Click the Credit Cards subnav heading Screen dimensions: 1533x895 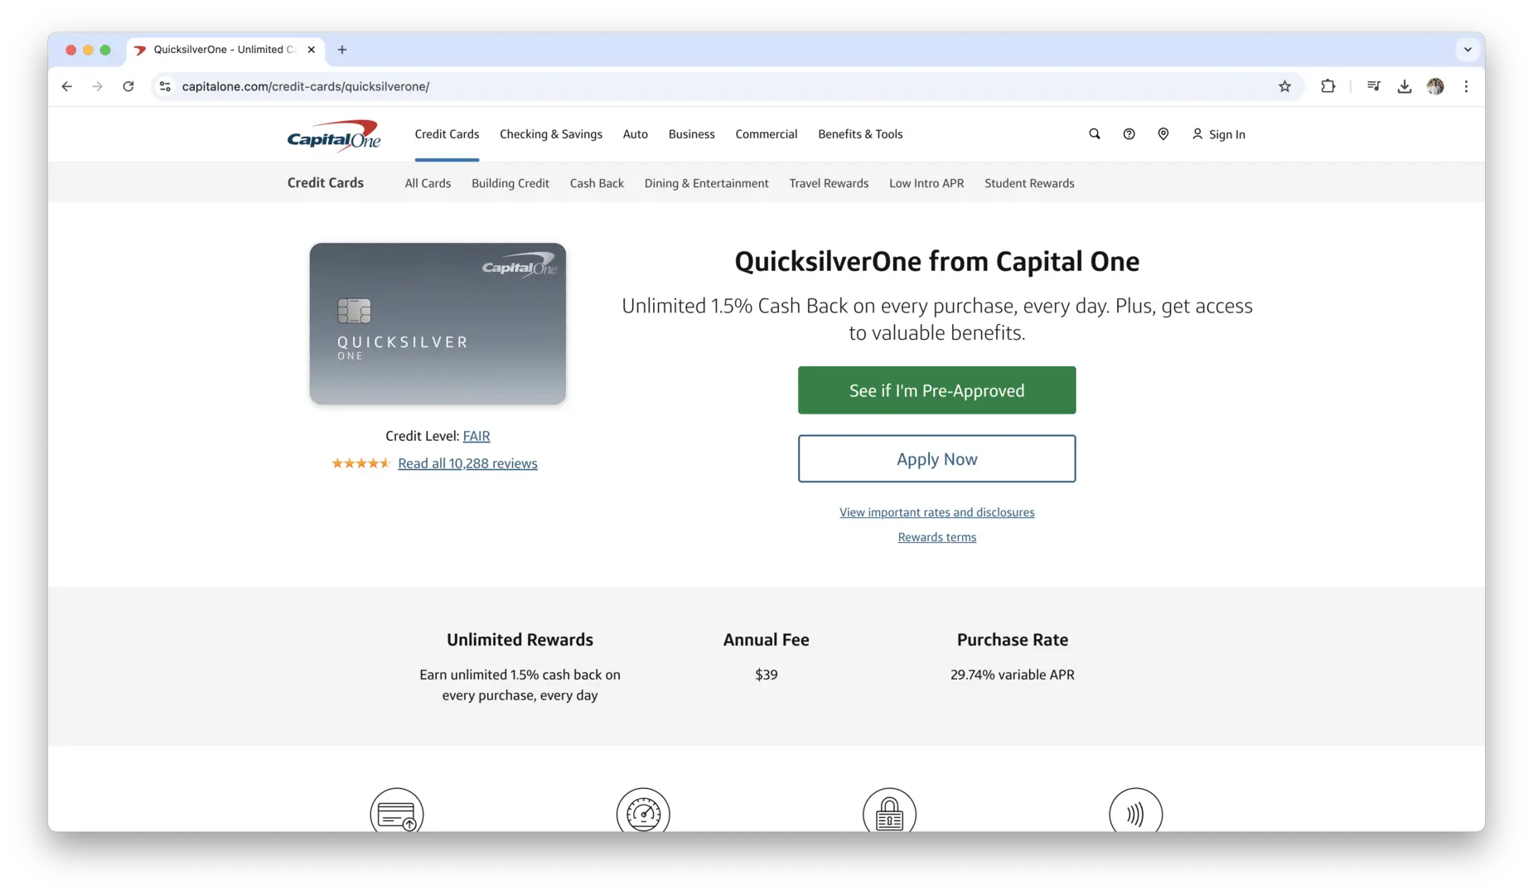tap(326, 183)
